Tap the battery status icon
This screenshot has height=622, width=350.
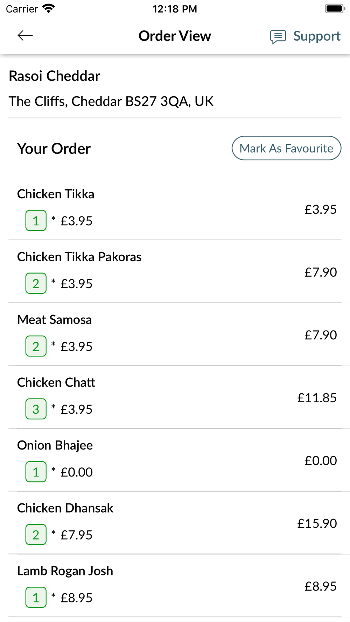tap(335, 8)
